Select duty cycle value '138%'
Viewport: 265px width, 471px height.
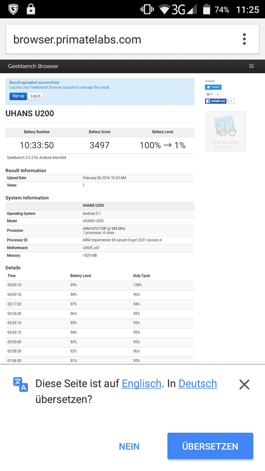pyautogui.click(x=137, y=285)
